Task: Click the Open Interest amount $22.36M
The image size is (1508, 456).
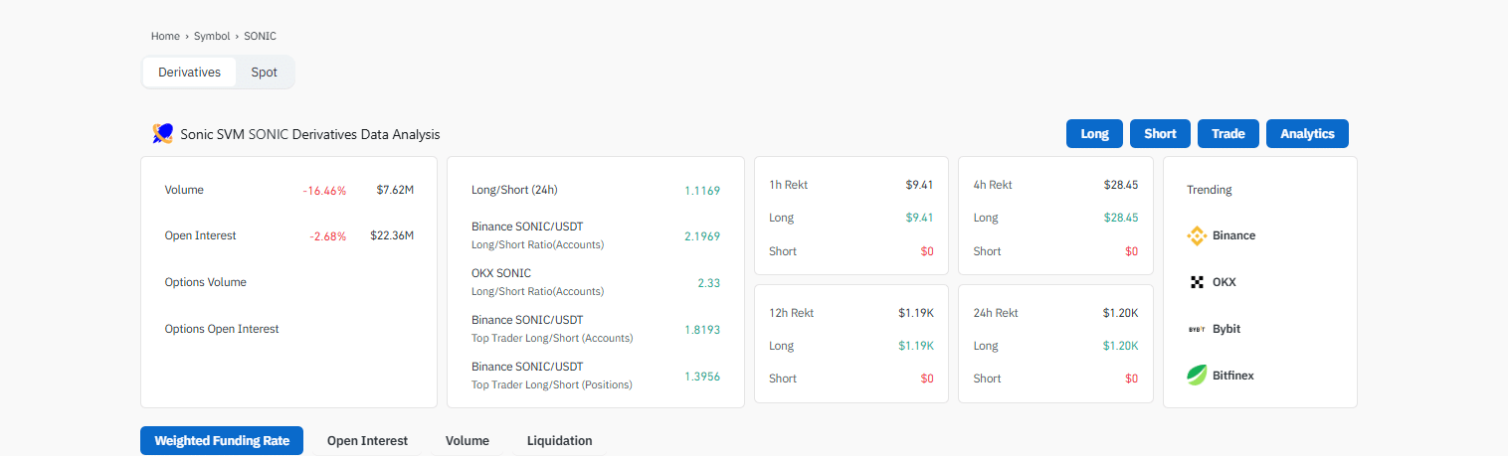Action: (x=392, y=235)
